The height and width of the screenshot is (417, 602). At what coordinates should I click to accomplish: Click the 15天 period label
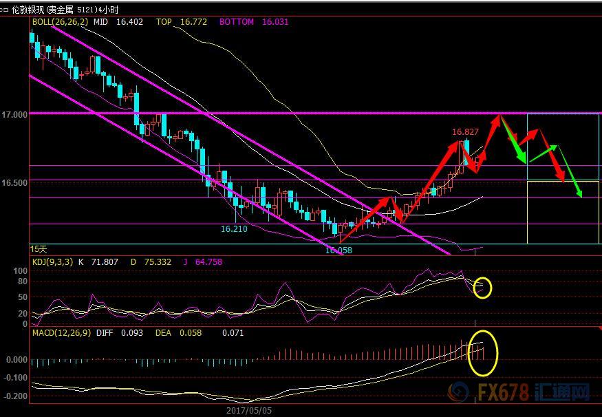tap(39, 248)
